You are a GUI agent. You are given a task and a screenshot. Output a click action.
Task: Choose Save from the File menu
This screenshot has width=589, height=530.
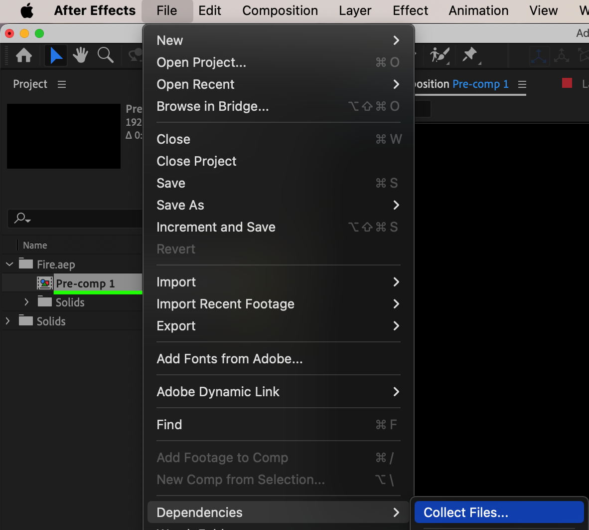(279, 183)
